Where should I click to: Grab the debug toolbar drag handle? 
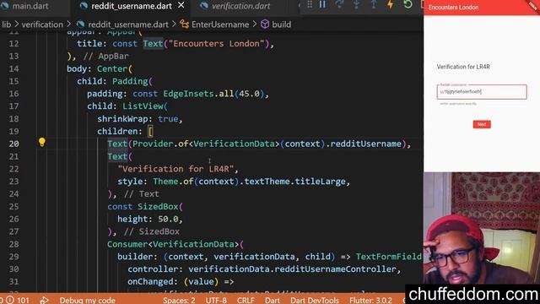tap(310, 4)
